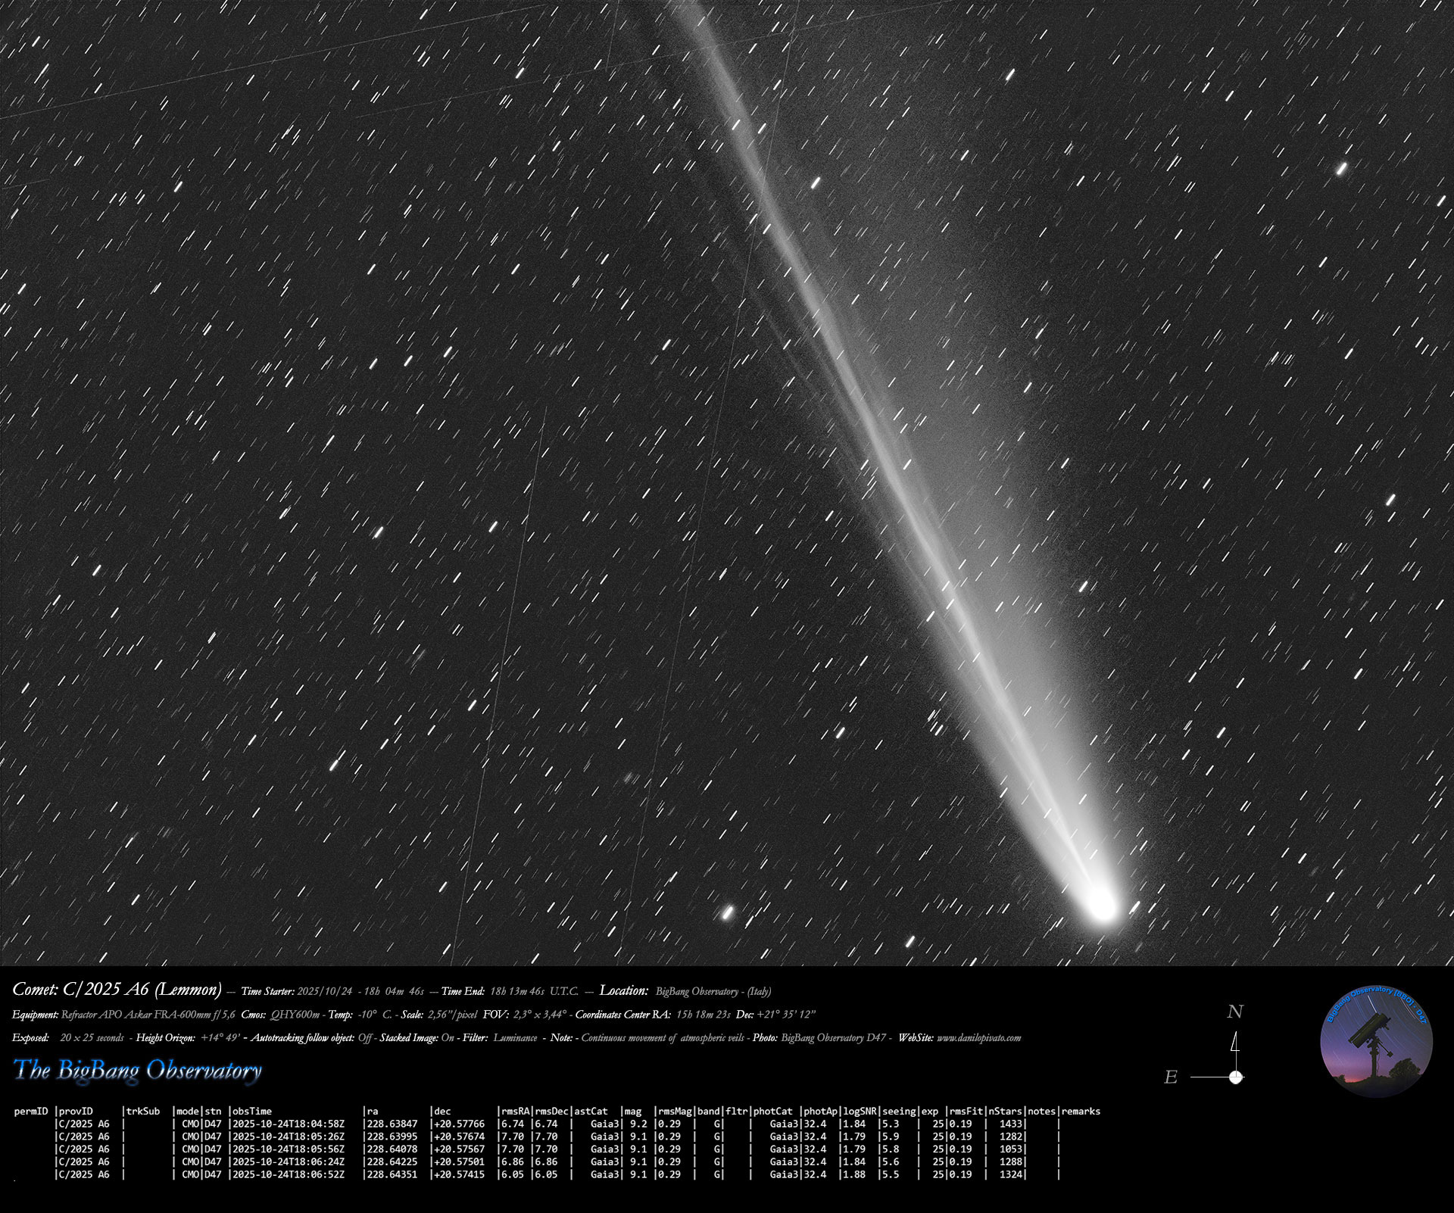The image size is (1454, 1213).
Task: Click the 'Location: BigBang Observatory - (Italy)' text
Action: tap(685, 990)
